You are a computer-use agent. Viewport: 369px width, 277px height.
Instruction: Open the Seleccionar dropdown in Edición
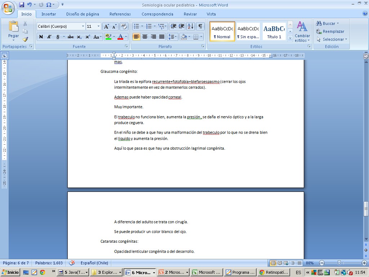pyautogui.click(x=332, y=39)
